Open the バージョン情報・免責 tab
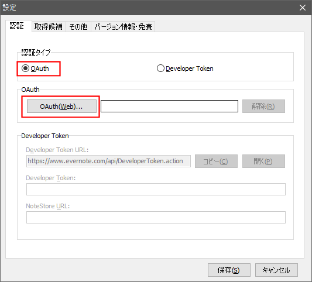This screenshot has width=312, height=282. 123,27
